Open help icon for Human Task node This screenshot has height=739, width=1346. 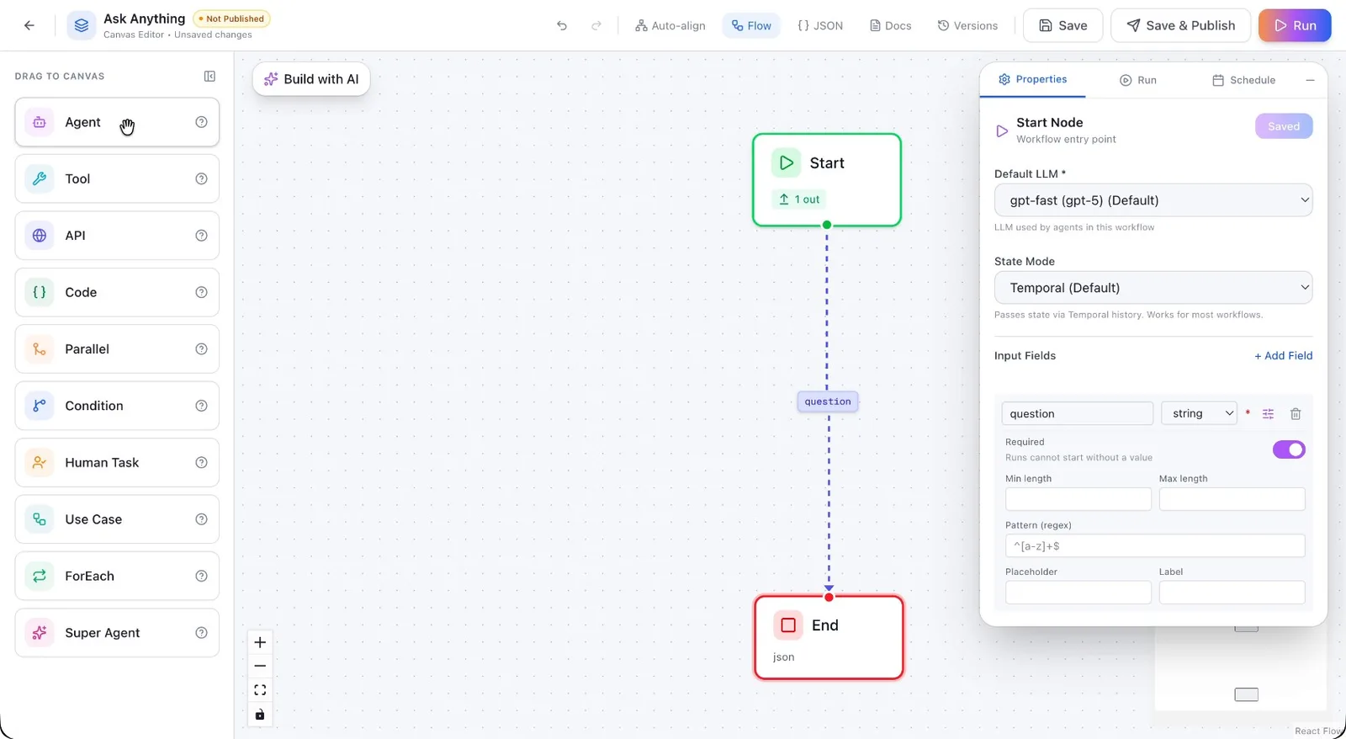click(x=201, y=462)
